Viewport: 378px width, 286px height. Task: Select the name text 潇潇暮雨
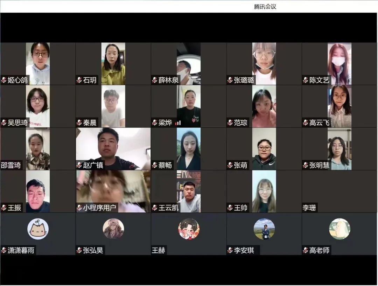(x=21, y=250)
